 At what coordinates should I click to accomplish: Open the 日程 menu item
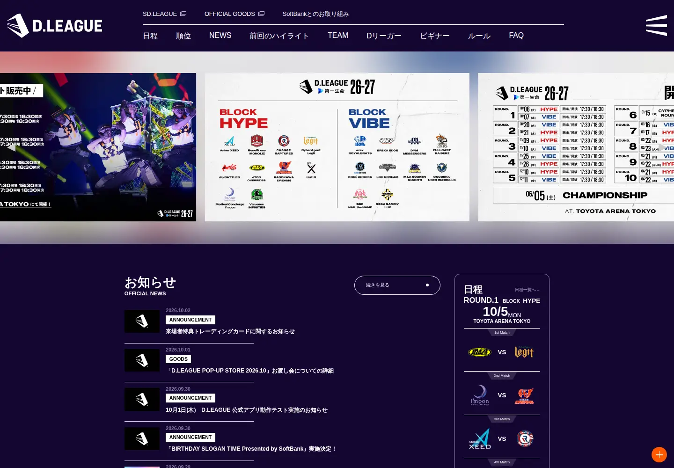tap(150, 36)
